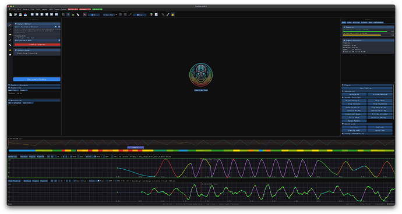Image resolution: width=402 pixels, height=214 pixels.
Task: Click the Repeat Pattern button
Action: point(354,121)
